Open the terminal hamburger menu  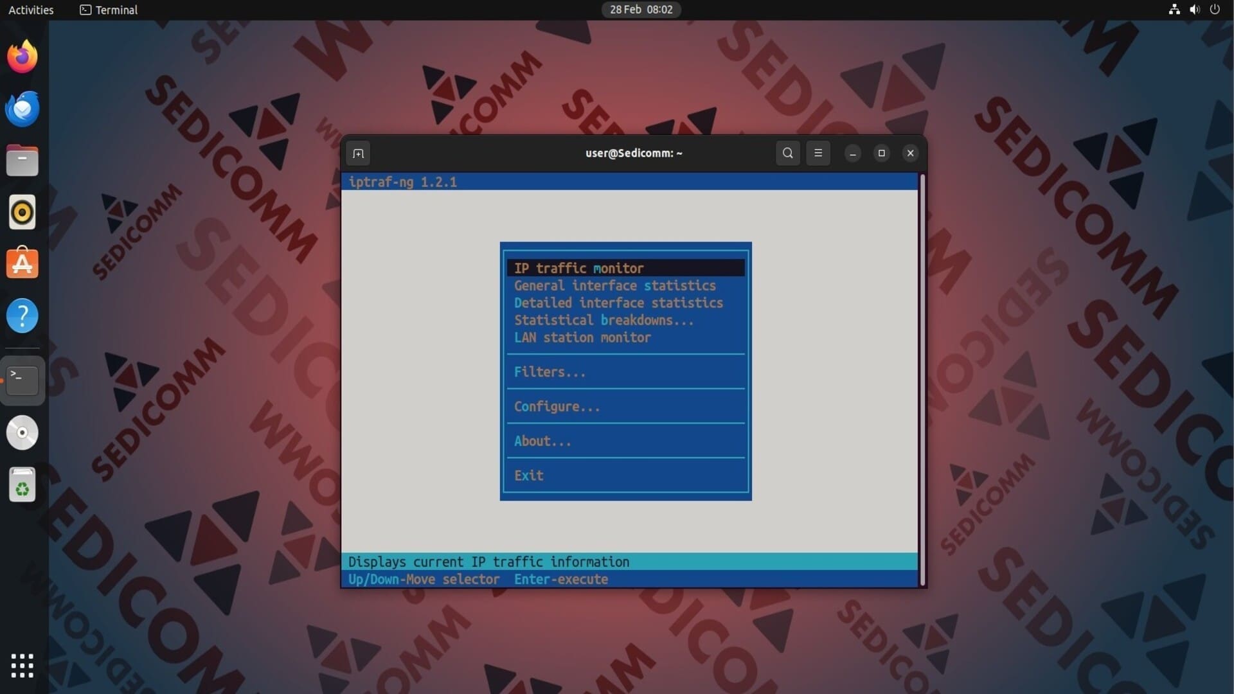[818, 153]
